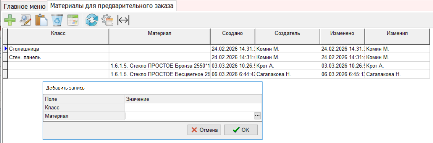The height and width of the screenshot is (143, 433).
Task: Select the Стен. панель row
Action: (58, 57)
